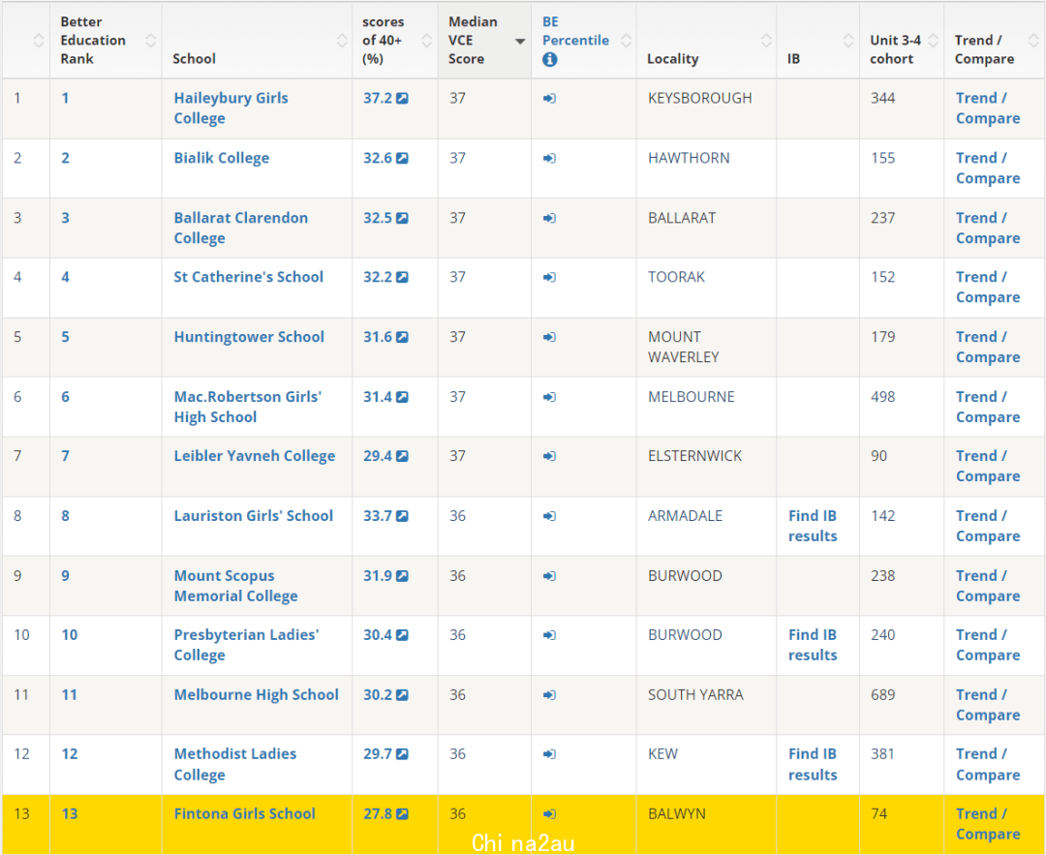Open chart icon beside 33.7 score
The height and width of the screenshot is (855, 1046).
(402, 515)
